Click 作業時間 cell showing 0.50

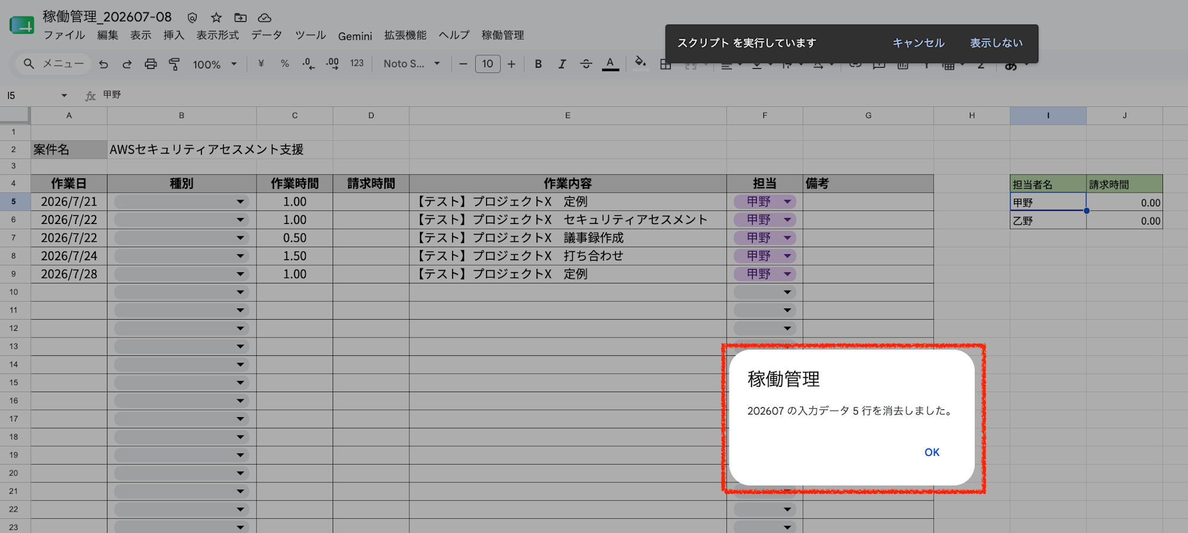coord(295,238)
